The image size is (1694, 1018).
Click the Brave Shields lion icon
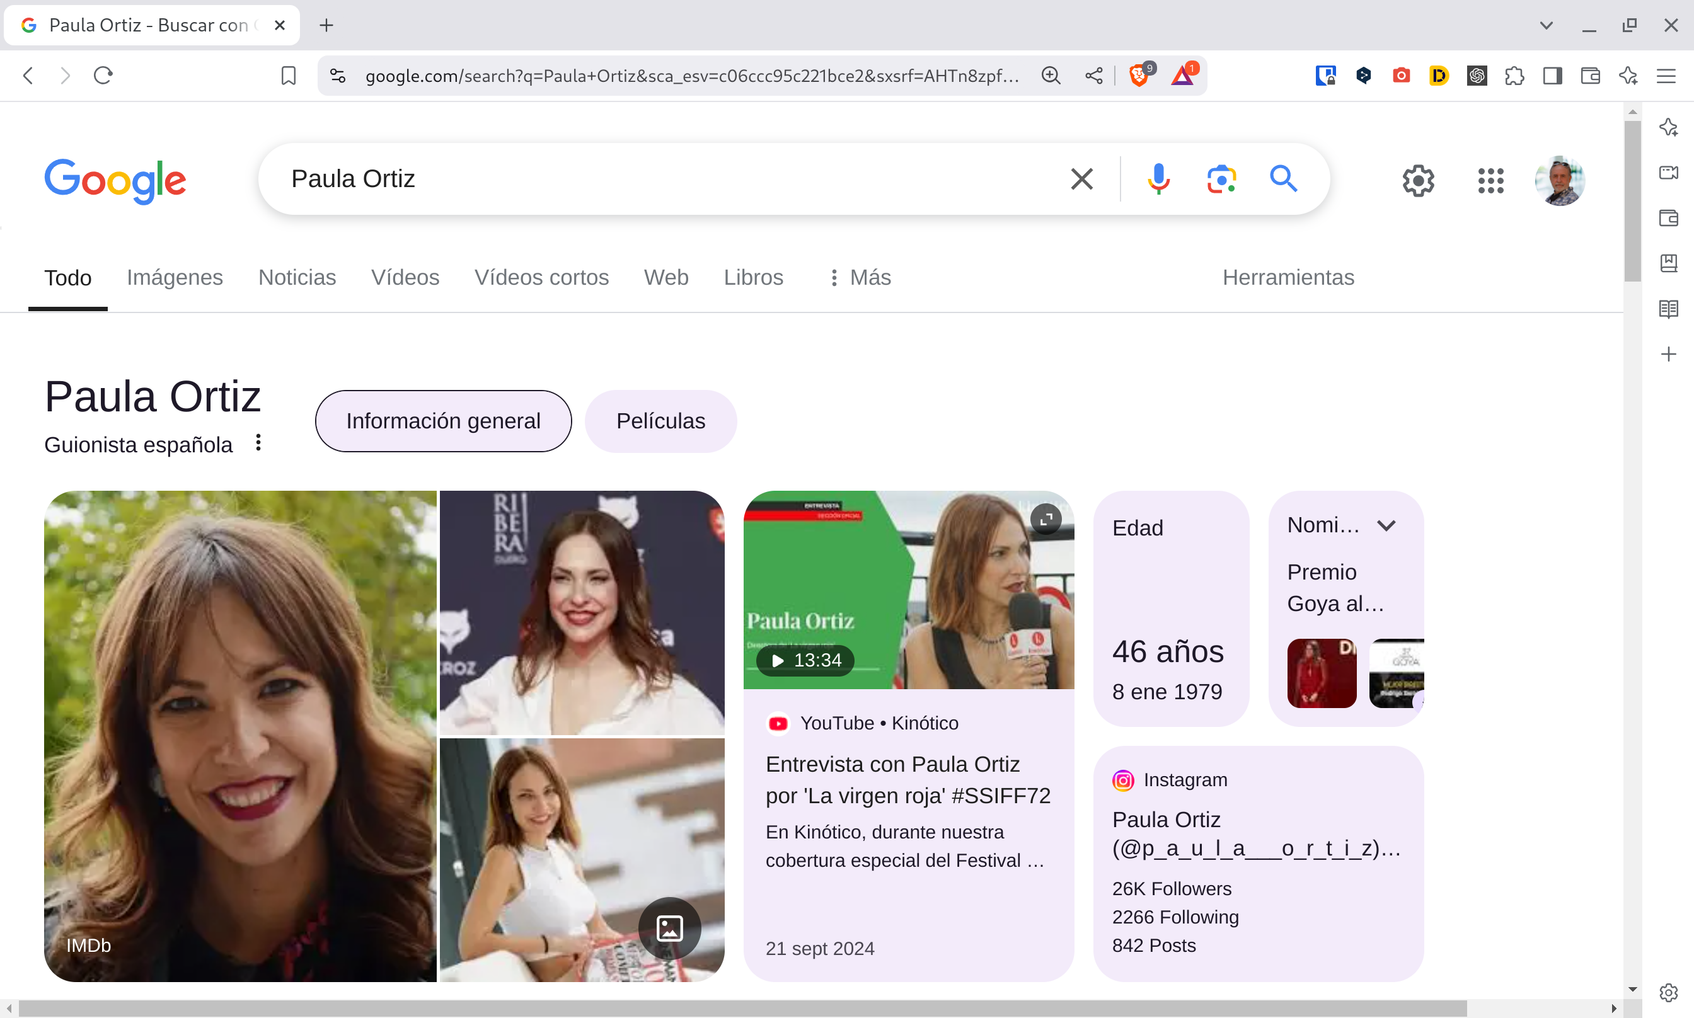click(x=1139, y=75)
